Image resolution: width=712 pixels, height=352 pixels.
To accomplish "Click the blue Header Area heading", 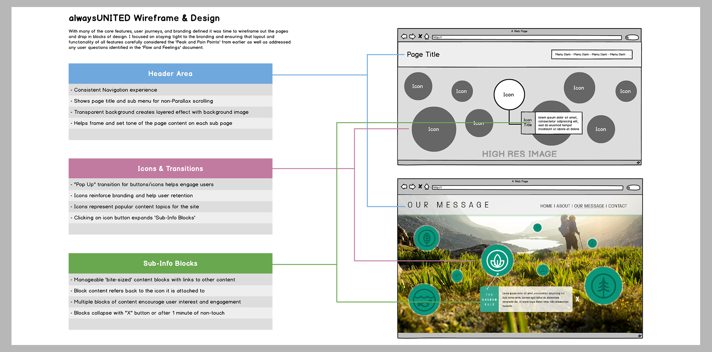I will coord(170,74).
